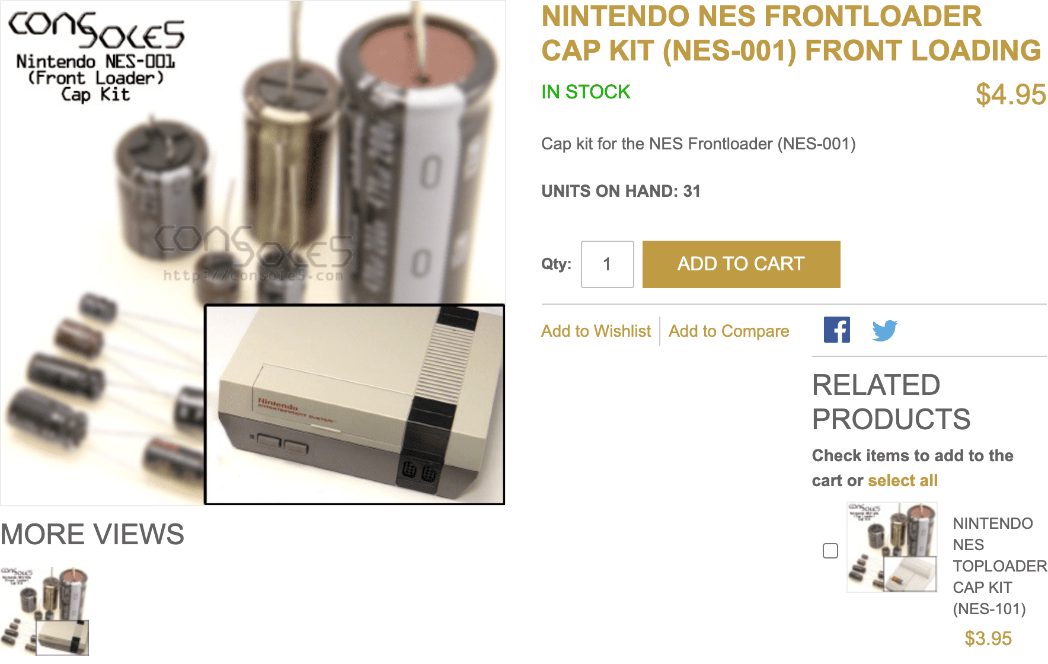Image resolution: width=1048 pixels, height=664 pixels.
Task: Click the 'Cap kit for the NES Frontloader' description
Action: click(x=698, y=144)
